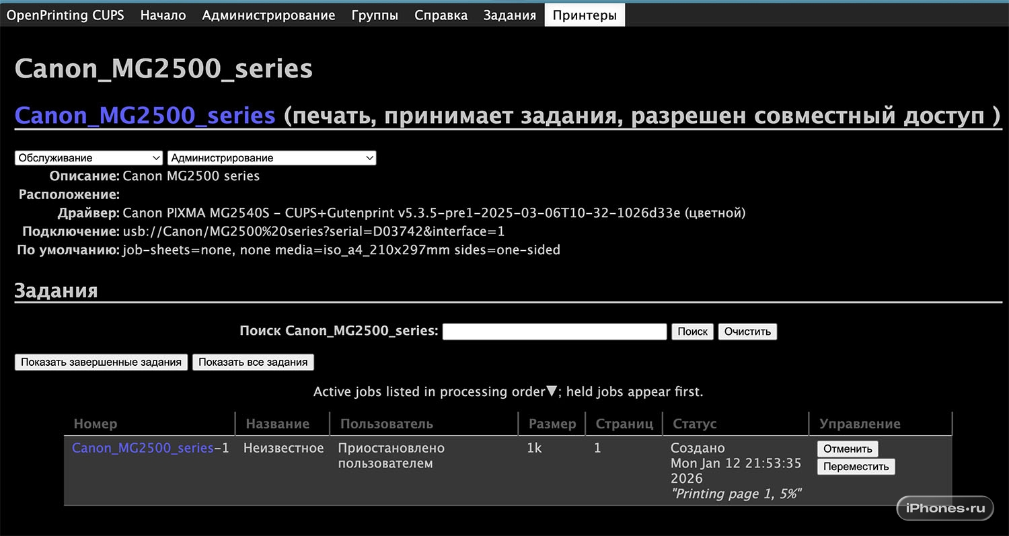Click the Номер column header
The image size is (1009, 536).
pos(96,424)
